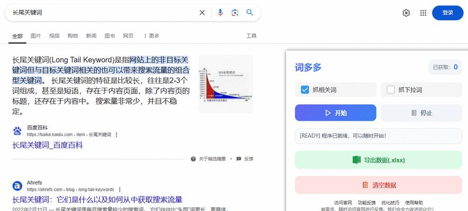Viewport: 468px width, 211px height.
Task: Open Google apps grid icon
Action: click(423, 13)
